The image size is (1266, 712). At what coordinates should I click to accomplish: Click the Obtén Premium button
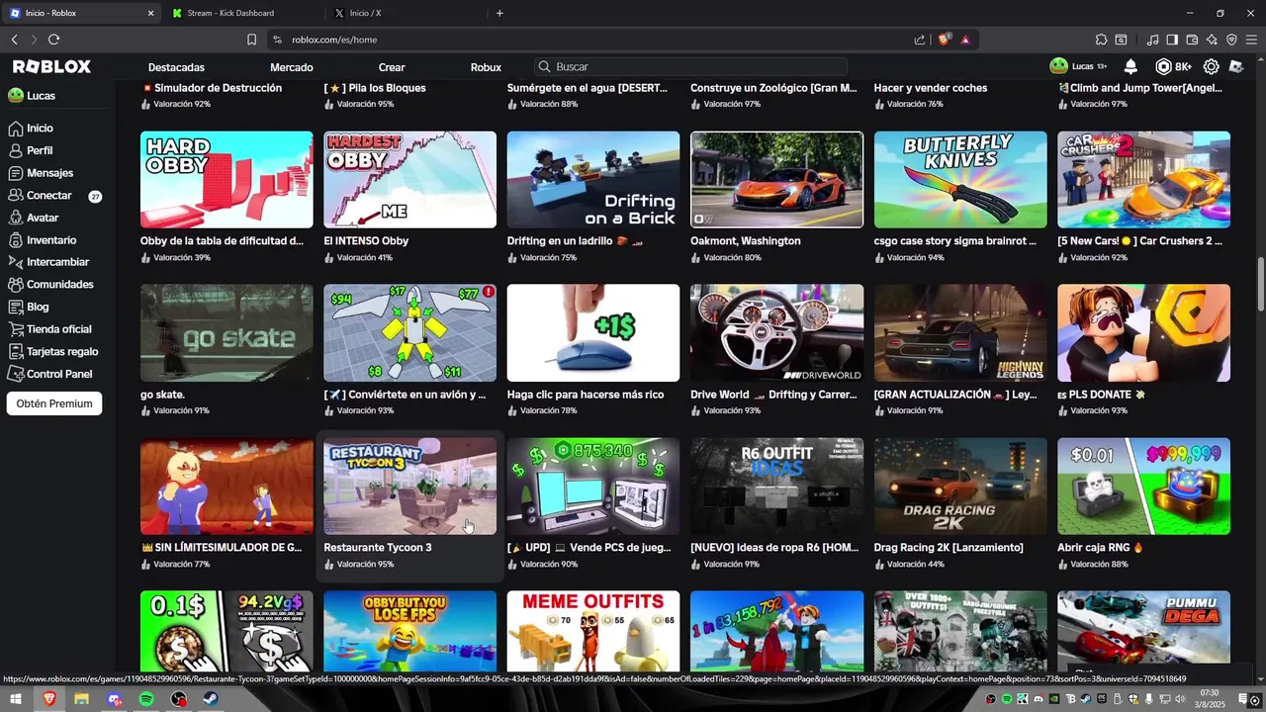pyautogui.click(x=54, y=403)
